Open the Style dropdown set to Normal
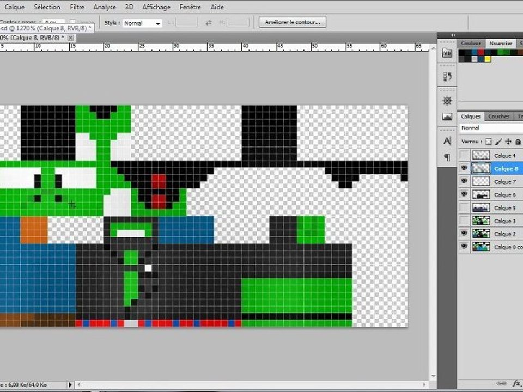 click(x=142, y=23)
